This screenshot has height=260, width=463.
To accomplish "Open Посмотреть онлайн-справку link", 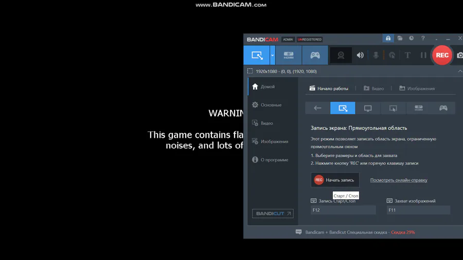I will tap(399, 180).
